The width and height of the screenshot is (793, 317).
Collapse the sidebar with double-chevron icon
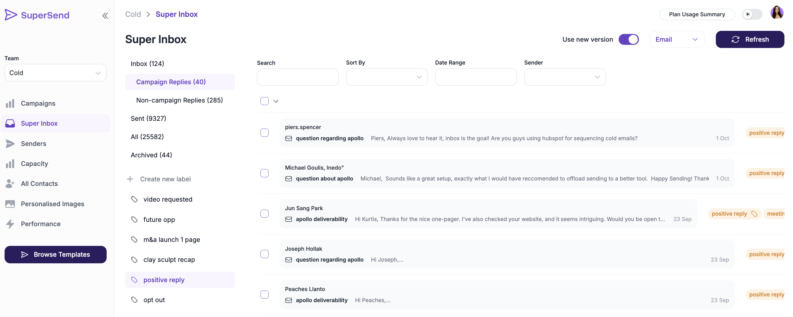pyautogui.click(x=105, y=16)
